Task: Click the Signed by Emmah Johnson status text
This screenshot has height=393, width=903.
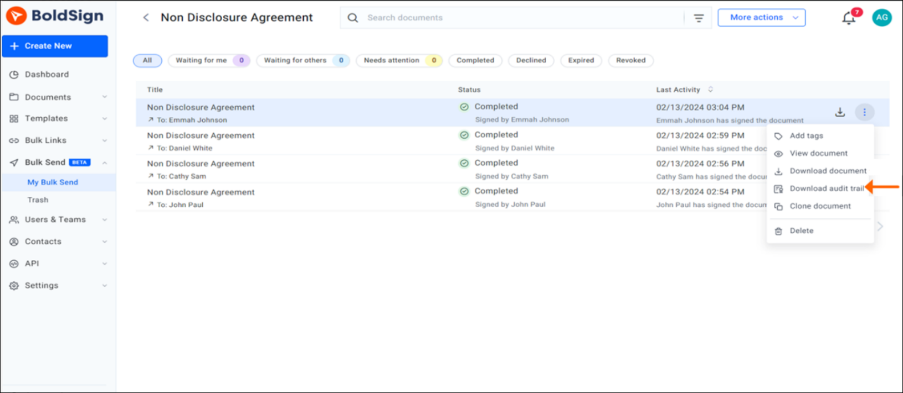Action: pos(522,120)
